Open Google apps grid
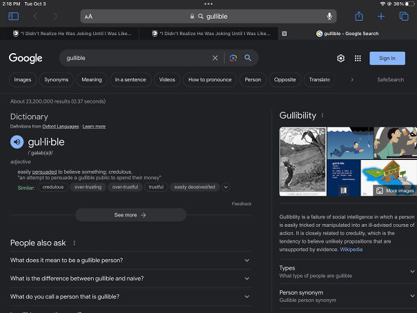The height and width of the screenshot is (313, 417). point(358,59)
